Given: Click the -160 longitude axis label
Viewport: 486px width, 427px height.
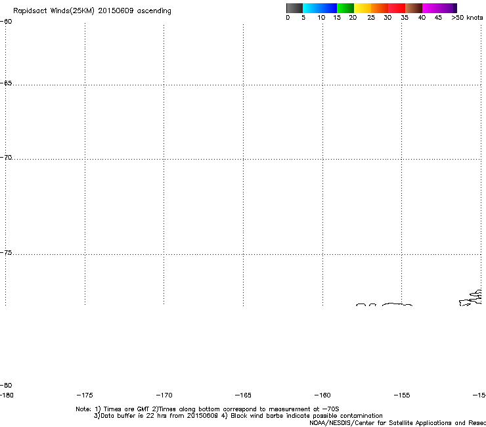Looking at the screenshot, I should [x=322, y=395].
